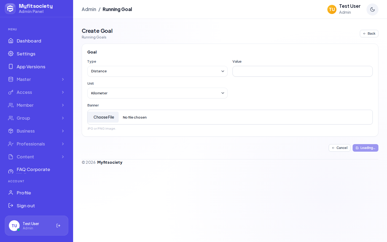Open the Business menu item
This screenshot has height=242, width=387.
pyautogui.click(x=37, y=131)
